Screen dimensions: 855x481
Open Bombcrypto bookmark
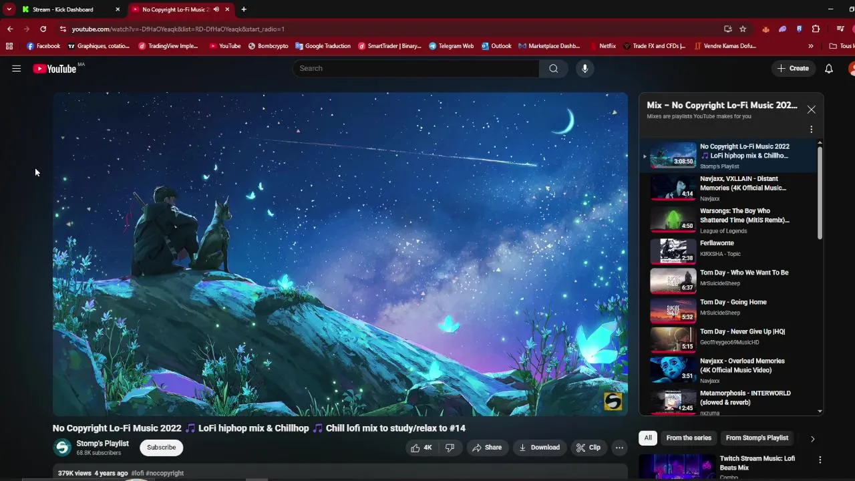[269, 46]
